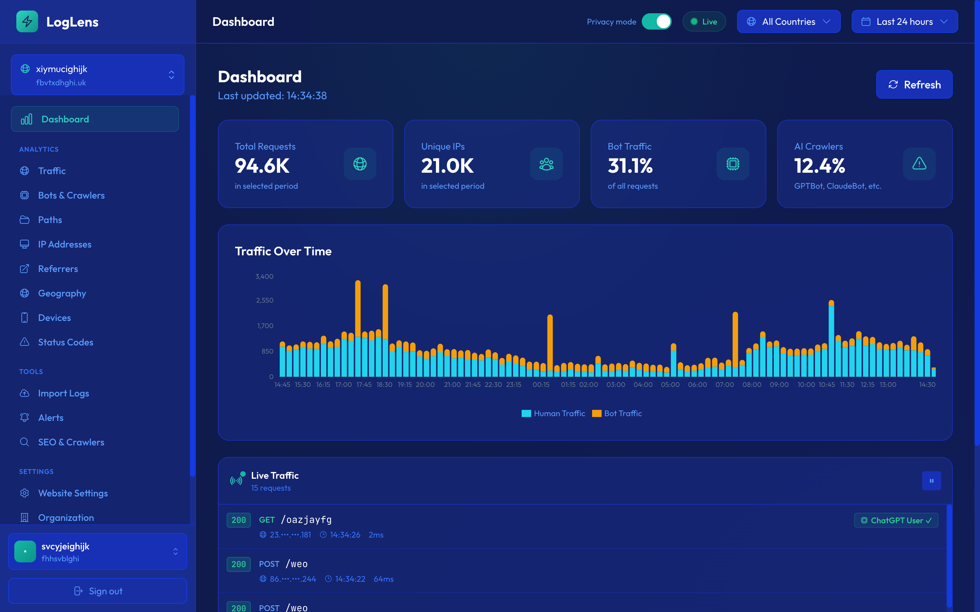Open the Import Logs tool

[64, 393]
